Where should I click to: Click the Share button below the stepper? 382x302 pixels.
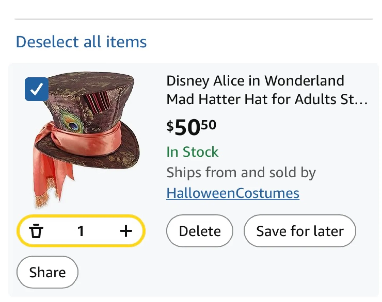(47, 272)
